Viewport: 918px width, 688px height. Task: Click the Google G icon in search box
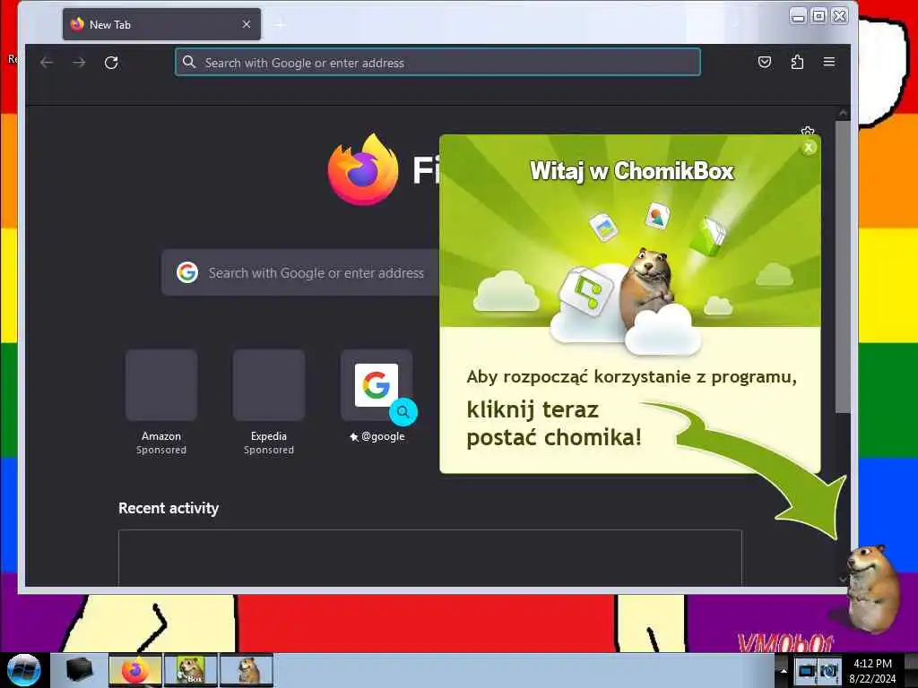[187, 272]
